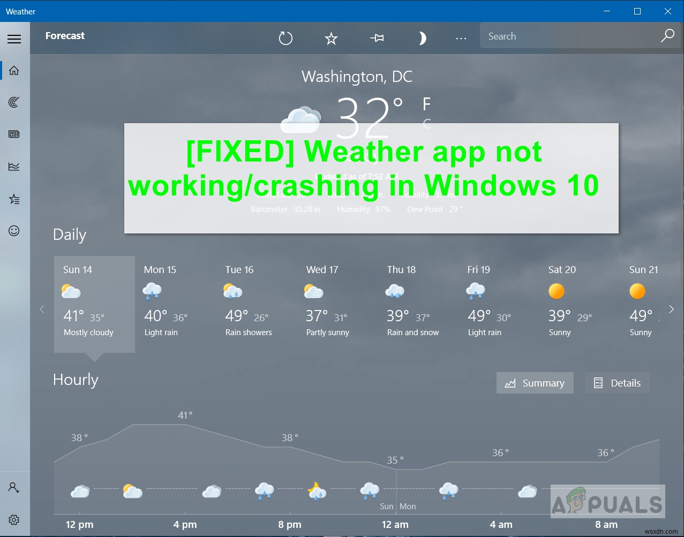
Task: Open the hamburger navigation menu
Action: coord(14,39)
